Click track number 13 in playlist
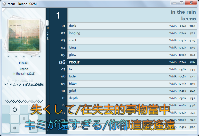Screen dimensions: 199x136 63,113
